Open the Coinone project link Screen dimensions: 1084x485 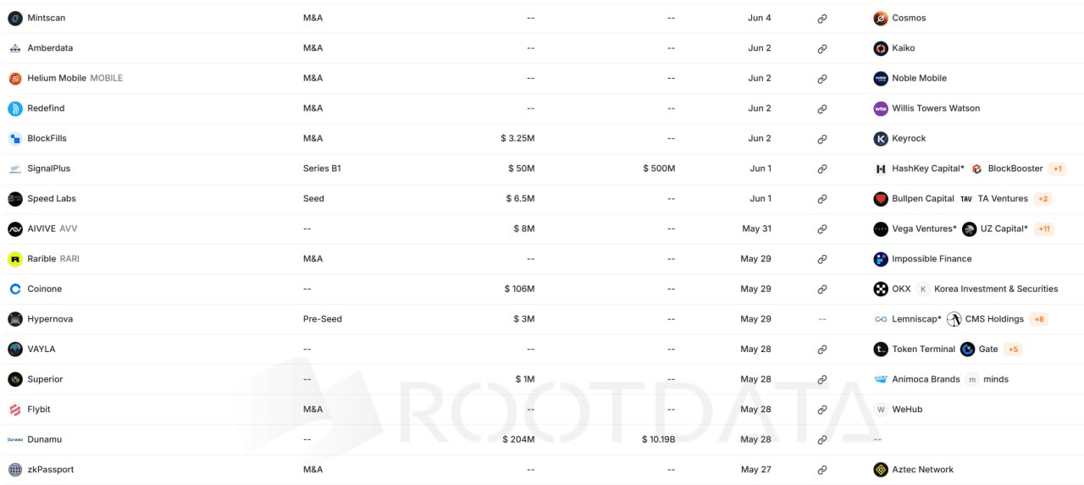click(x=45, y=289)
